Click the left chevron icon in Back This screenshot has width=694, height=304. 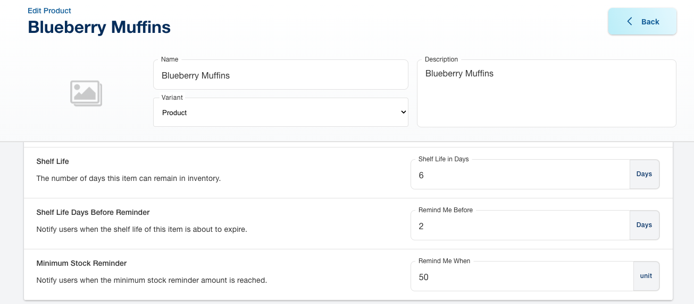630,21
